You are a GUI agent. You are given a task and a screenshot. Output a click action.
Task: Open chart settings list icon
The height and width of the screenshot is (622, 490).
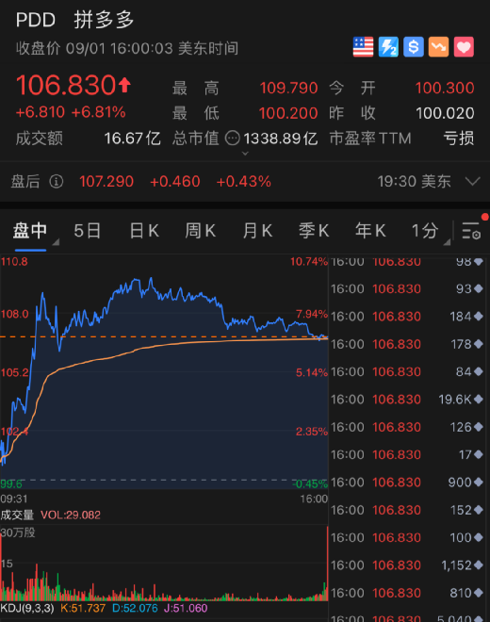click(471, 231)
